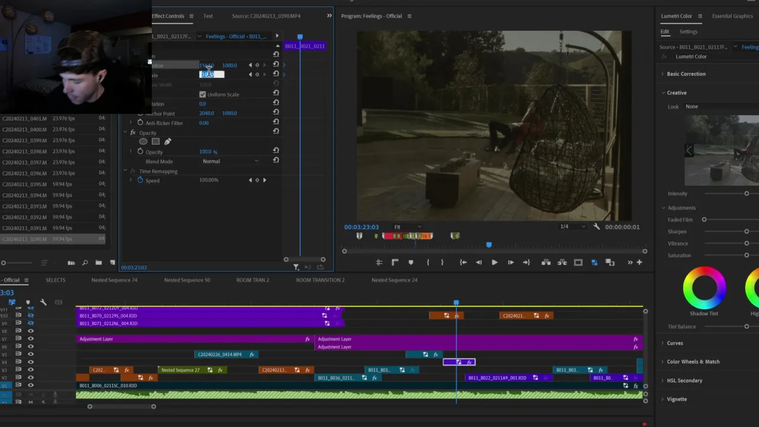
Task: Hide the V7 track output eye
Action: point(31,339)
